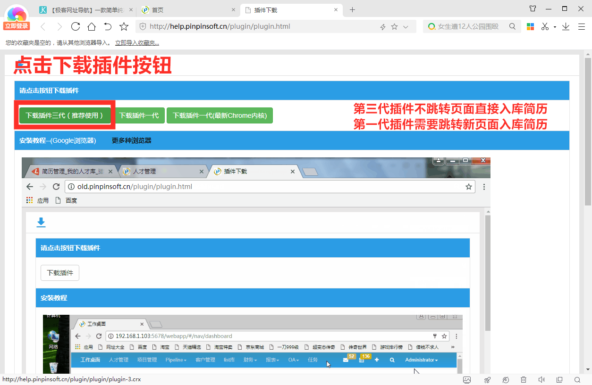The width and height of the screenshot is (592, 385).
Task: Click the rocket accelerator icon in status bar
Action: pos(487,380)
